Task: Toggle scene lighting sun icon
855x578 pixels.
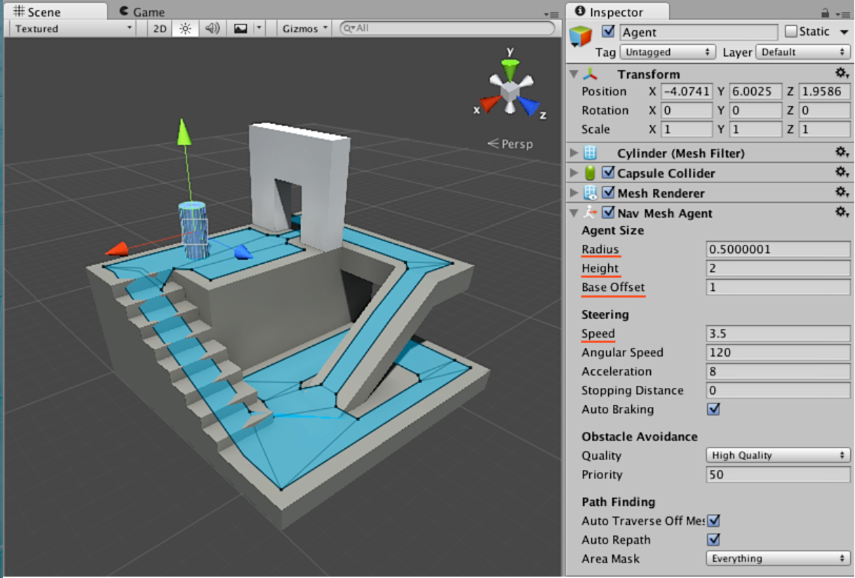Action: (185, 29)
